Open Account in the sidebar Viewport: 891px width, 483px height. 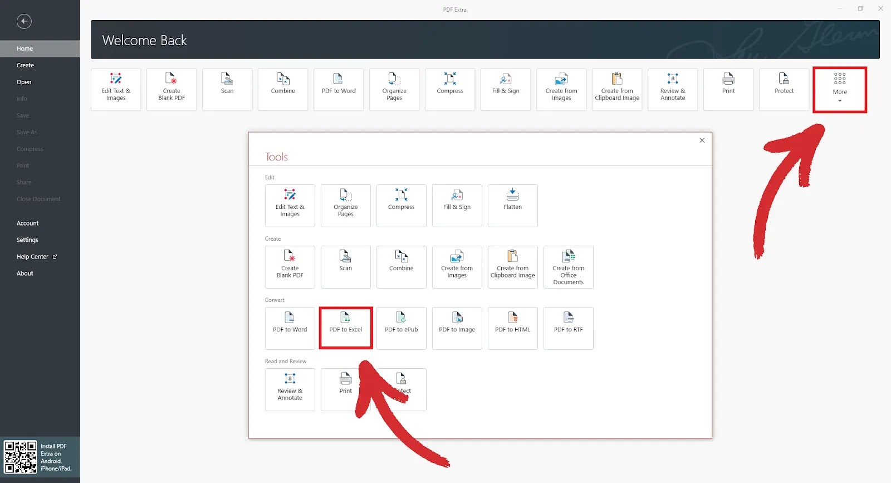[40, 223]
